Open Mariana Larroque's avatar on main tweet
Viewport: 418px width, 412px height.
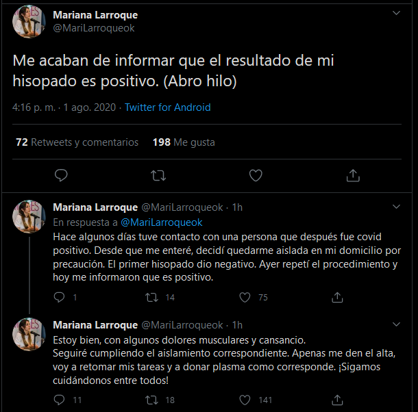[29, 21]
